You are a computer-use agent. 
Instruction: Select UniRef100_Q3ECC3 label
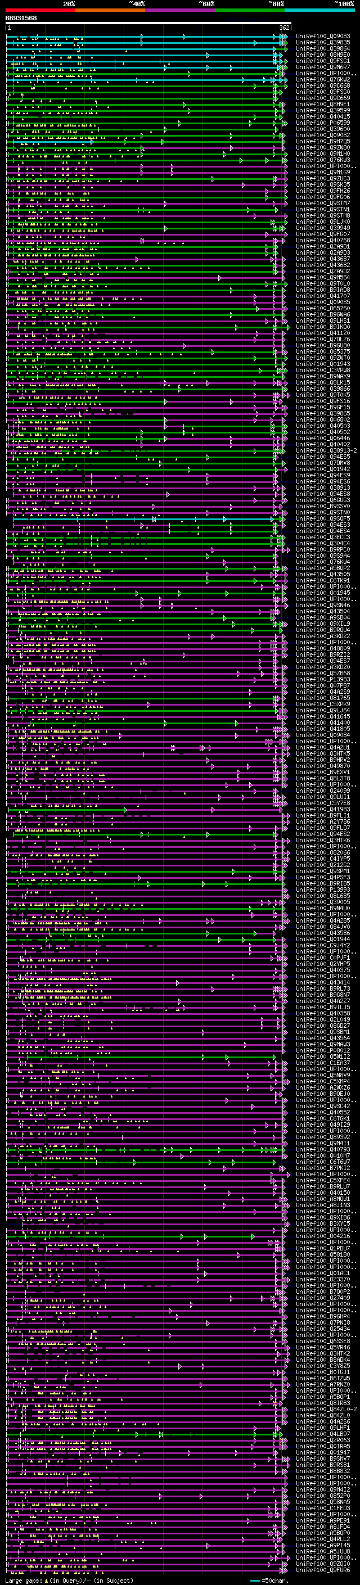pyautogui.click(x=323, y=536)
